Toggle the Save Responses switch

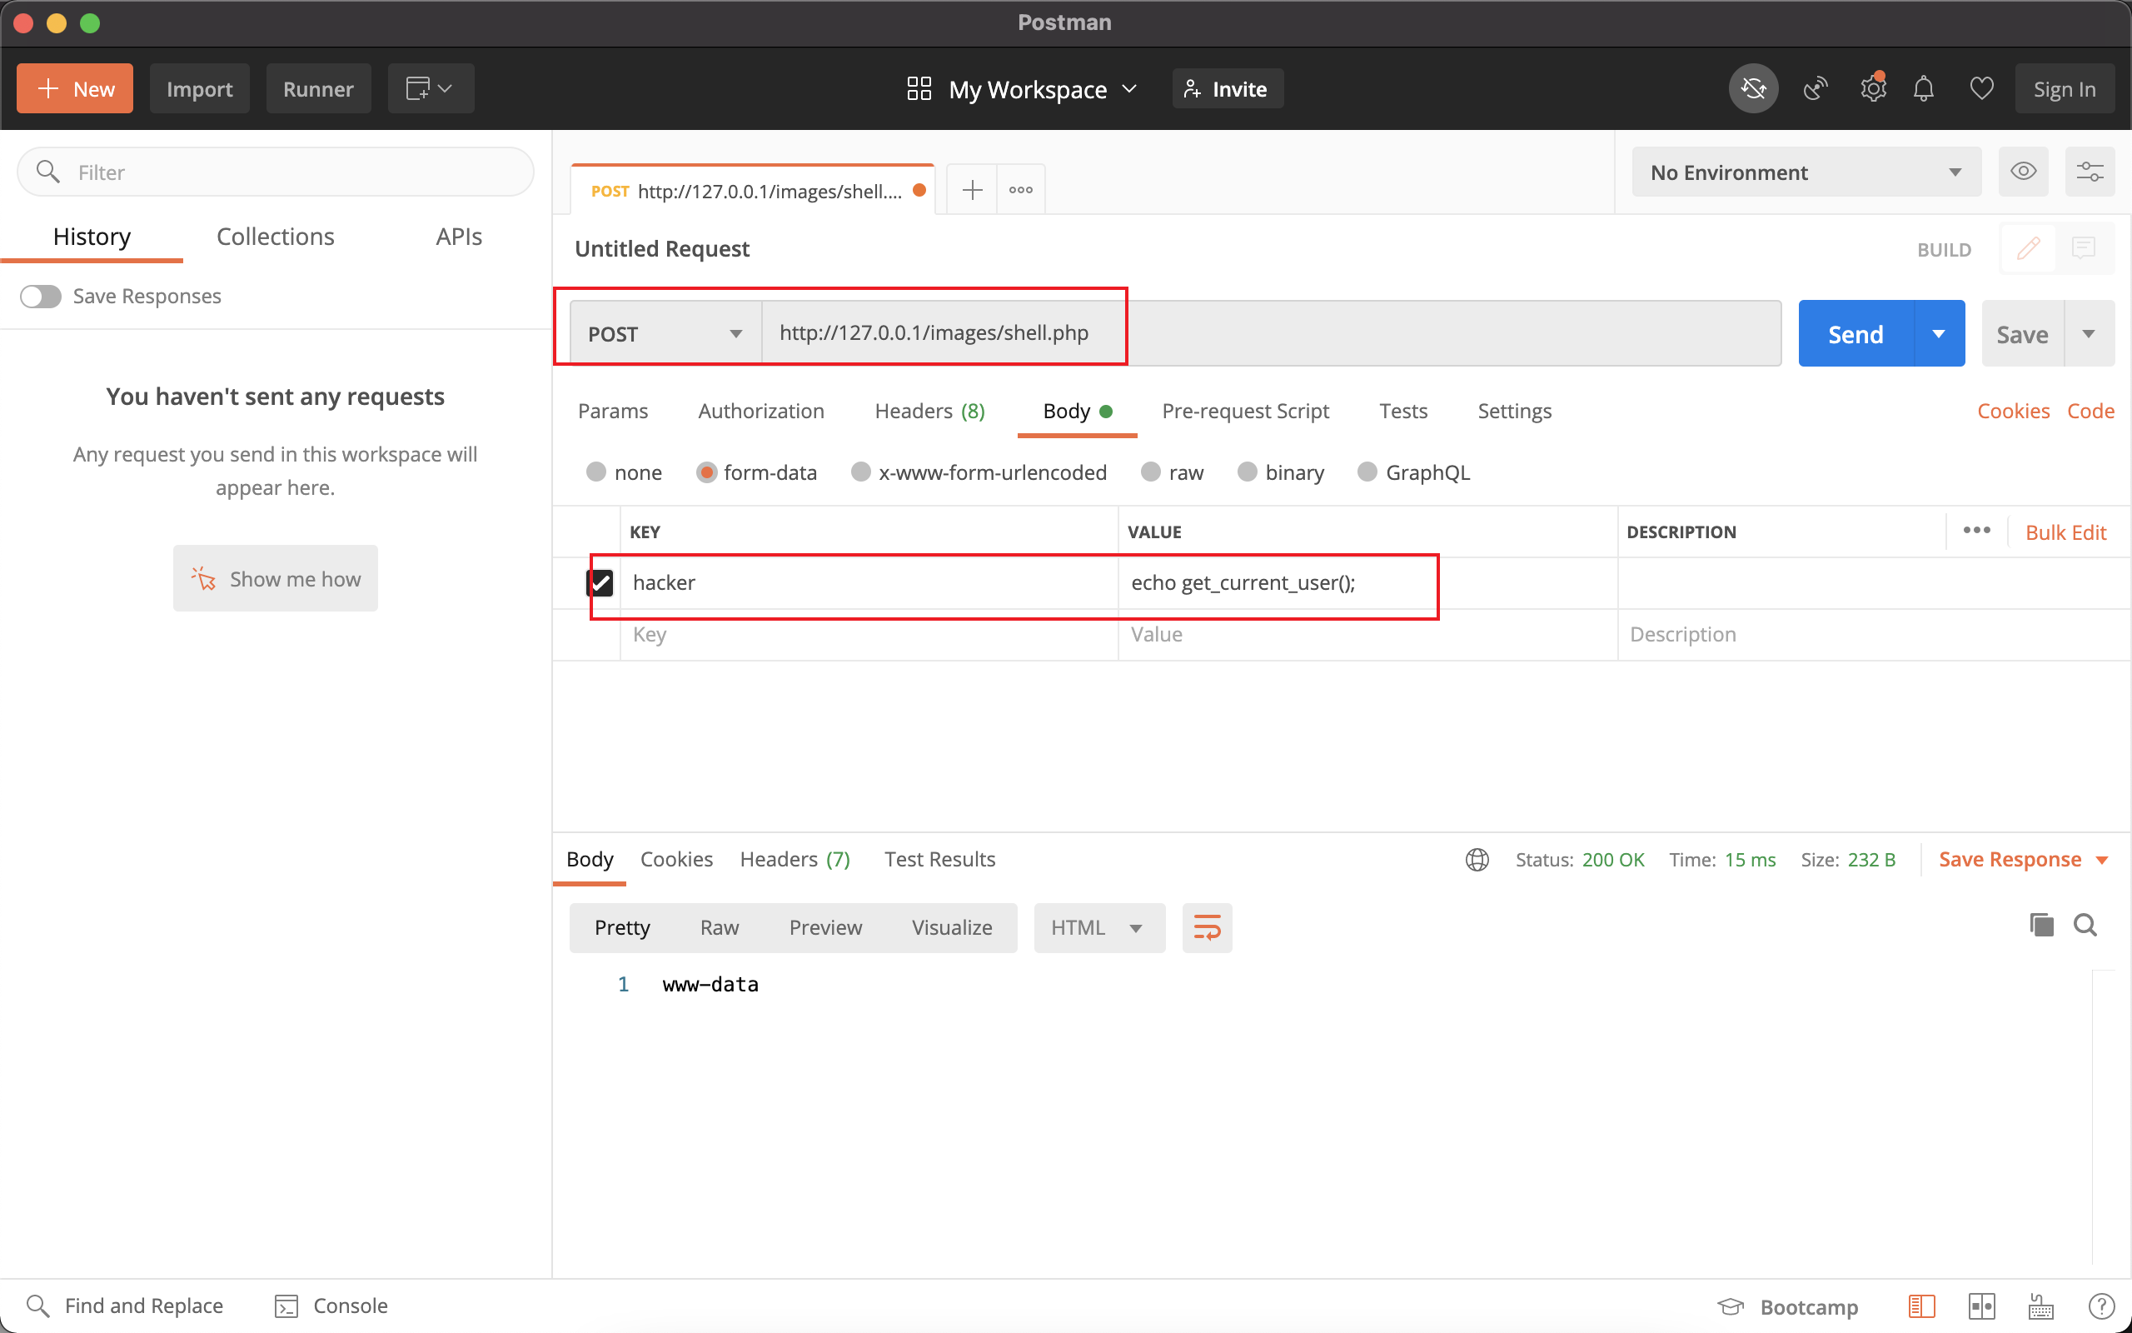41,297
